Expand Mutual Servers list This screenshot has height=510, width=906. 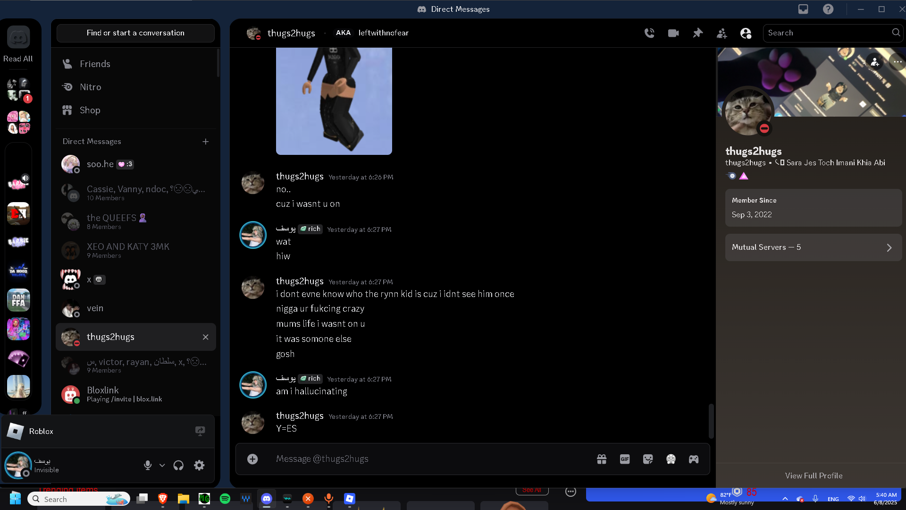(x=814, y=247)
